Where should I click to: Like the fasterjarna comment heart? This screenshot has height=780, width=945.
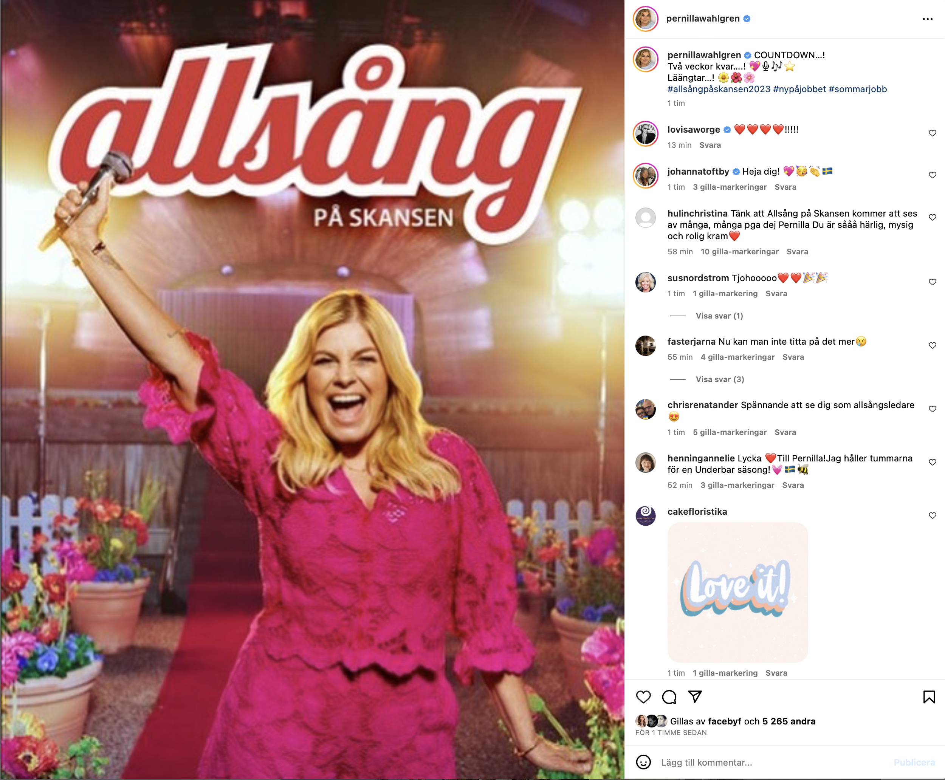point(933,345)
